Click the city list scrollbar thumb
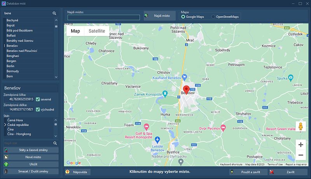The image size is (311, 179). (x=56, y=26)
